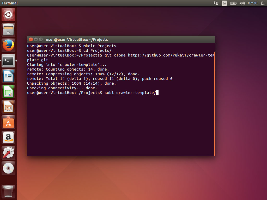This screenshot has height=200, width=267.
Task: Open the En keyboard layout indicator
Action: point(224,3)
